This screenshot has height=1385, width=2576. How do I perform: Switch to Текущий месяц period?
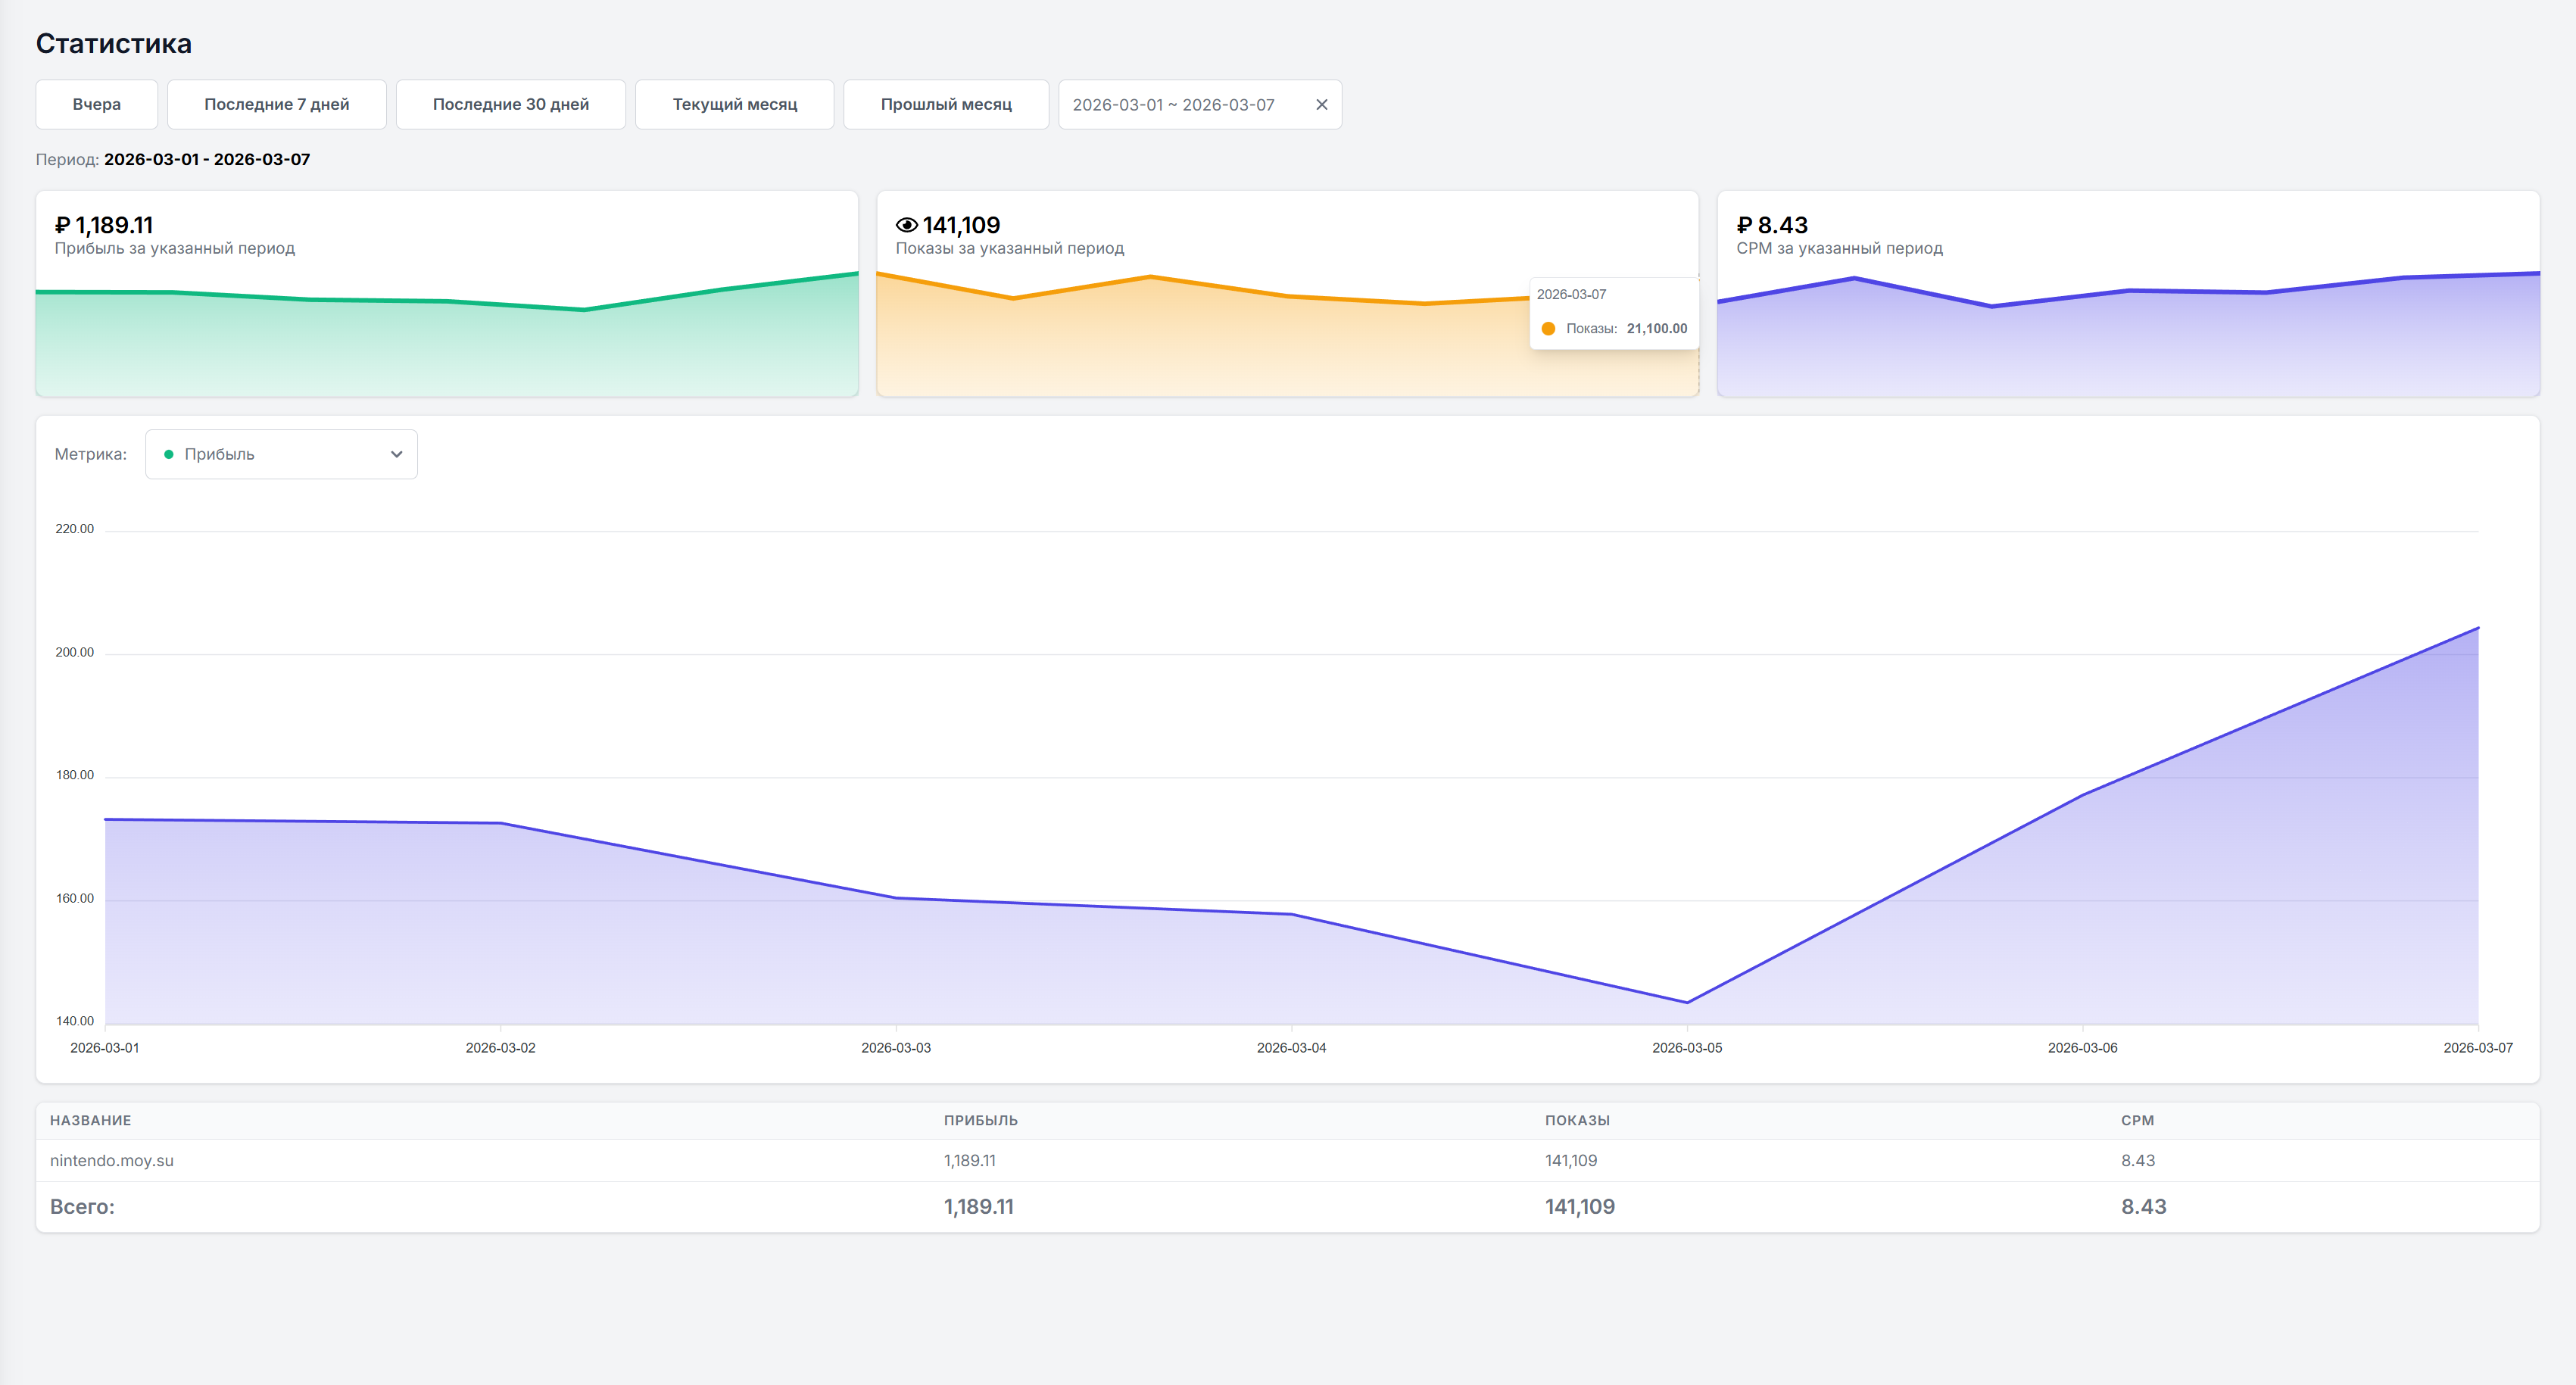pos(734,105)
